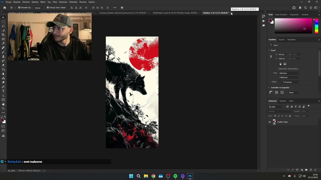Open the 8 Bit/Kanal dropdown
Image resolution: width=321 pixels, height=180 pixels.
(x=289, y=77)
